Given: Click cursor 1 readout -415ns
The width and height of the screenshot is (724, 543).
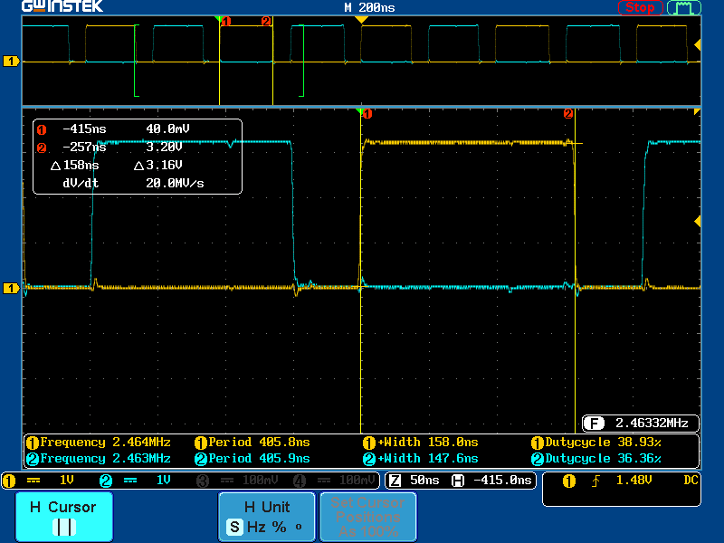Looking at the screenshot, I should point(84,129).
